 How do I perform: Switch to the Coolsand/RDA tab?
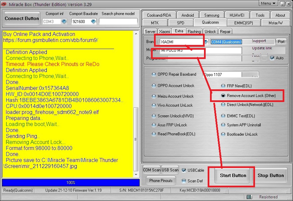[159, 15]
